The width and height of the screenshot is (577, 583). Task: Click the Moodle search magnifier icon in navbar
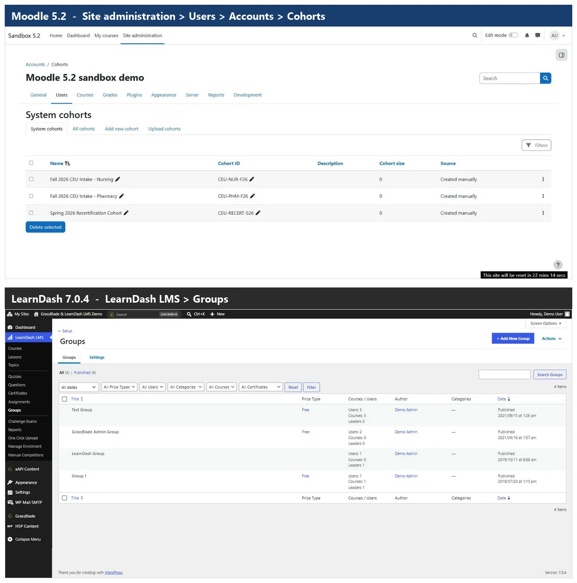pyautogui.click(x=475, y=35)
